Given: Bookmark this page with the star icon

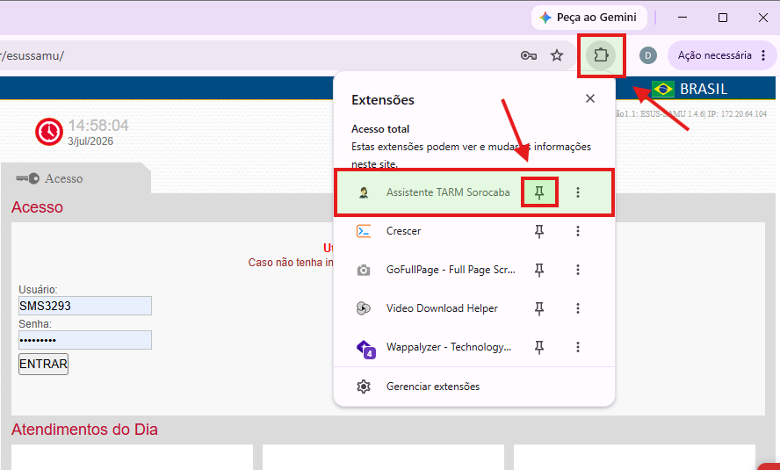Looking at the screenshot, I should click(557, 55).
